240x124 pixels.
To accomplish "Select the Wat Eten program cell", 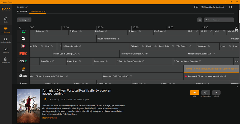I will tap(235, 39).
